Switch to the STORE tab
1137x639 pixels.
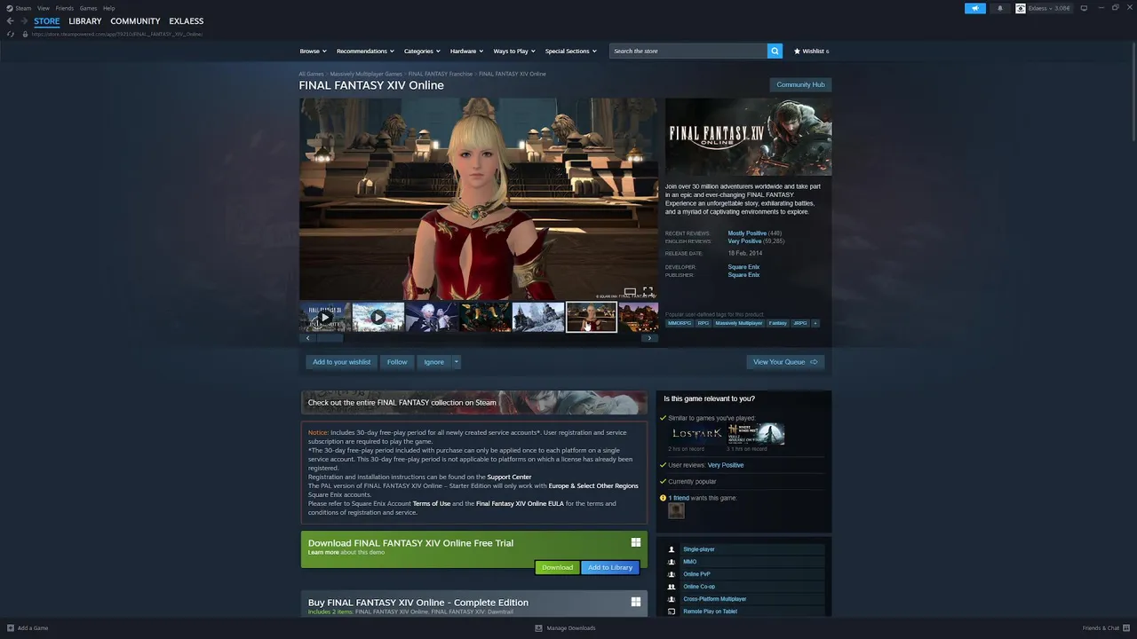(47, 21)
